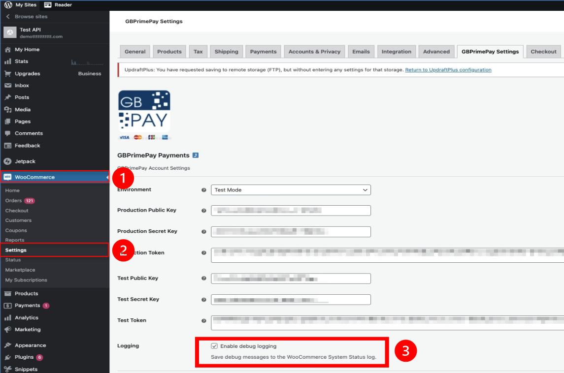Click help icon next to Production Secret Key
Viewport: 564px width, 373px height.
(203, 232)
